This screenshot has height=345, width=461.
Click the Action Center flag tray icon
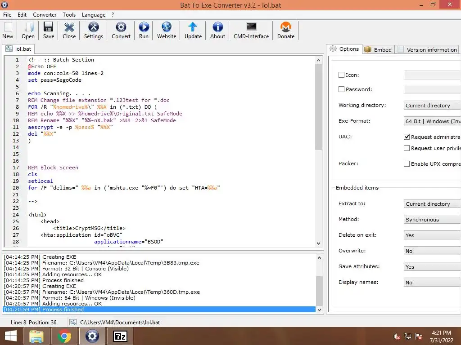point(419,336)
